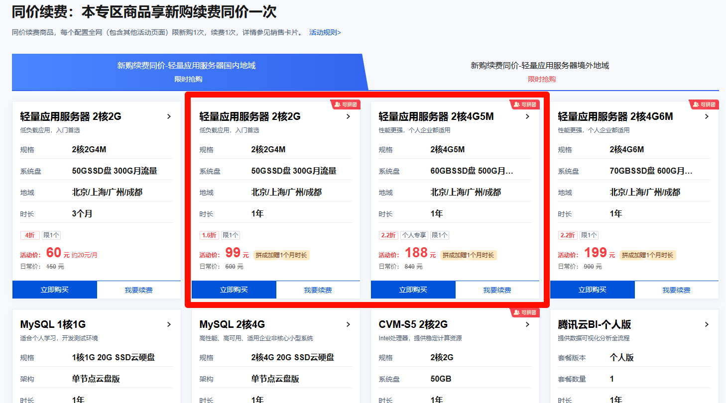Image resolution: width=726 pixels, height=403 pixels.
Task: Click 我要续费 on the 199元 server card
Action: pos(676,290)
